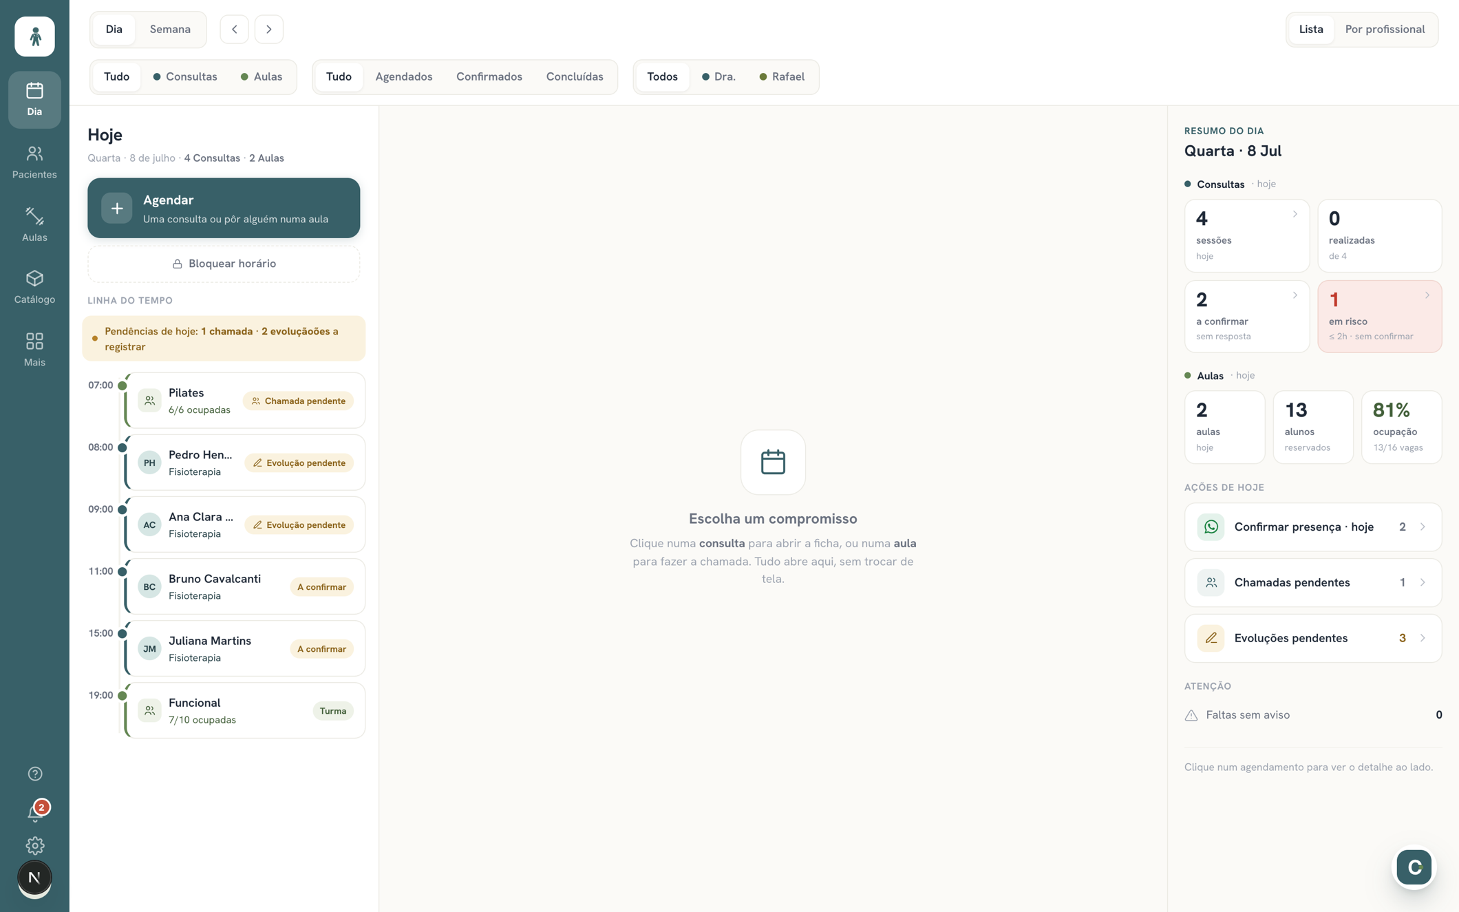
Task: Click Turma badge on Funcional
Action: click(332, 711)
